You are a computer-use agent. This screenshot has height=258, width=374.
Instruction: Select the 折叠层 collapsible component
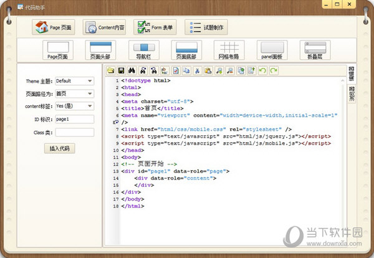point(315,50)
